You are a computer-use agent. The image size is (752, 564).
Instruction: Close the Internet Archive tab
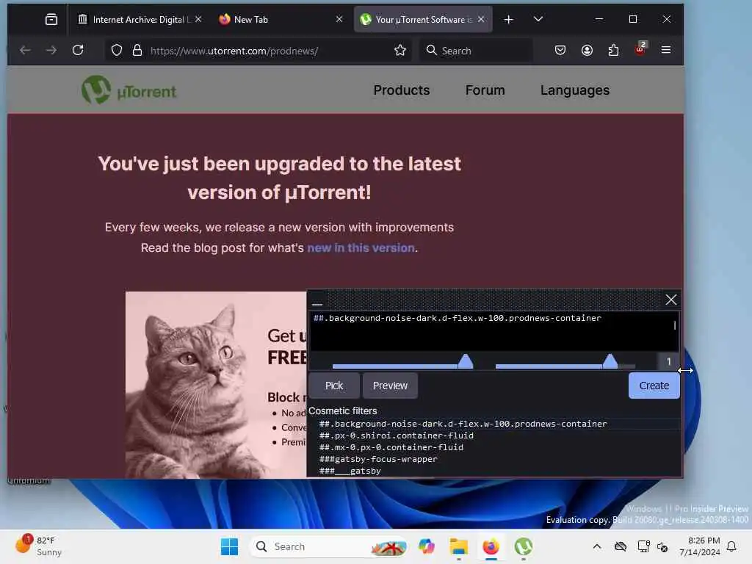coord(198,19)
